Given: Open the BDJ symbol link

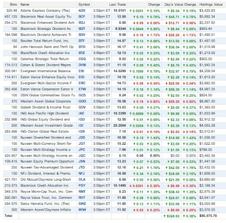Looking at the screenshot, I should pos(82,23).
